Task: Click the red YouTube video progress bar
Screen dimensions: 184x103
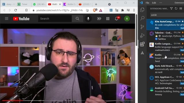Action: click(x=13, y=100)
